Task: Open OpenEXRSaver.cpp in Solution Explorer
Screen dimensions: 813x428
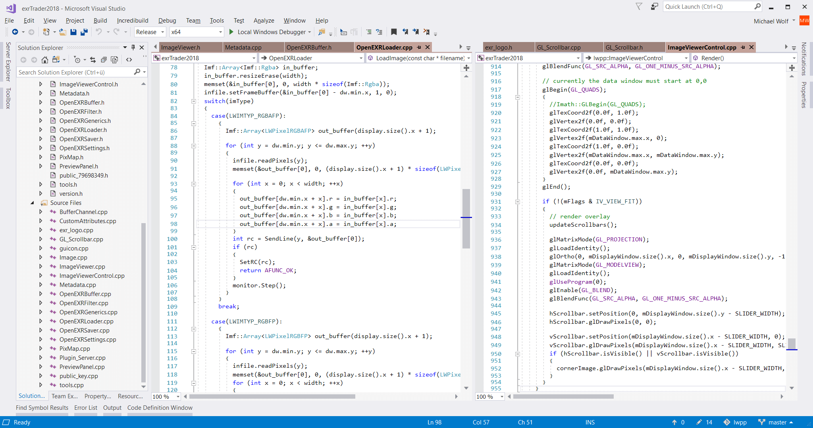Action: pyautogui.click(x=84, y=331)
